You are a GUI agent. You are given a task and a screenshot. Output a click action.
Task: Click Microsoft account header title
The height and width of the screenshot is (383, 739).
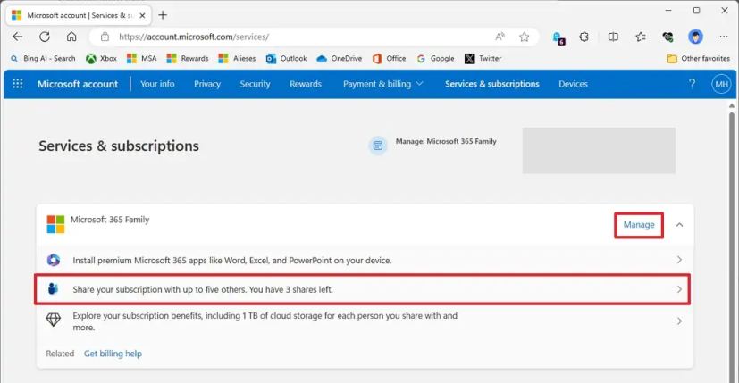[78, 84]
